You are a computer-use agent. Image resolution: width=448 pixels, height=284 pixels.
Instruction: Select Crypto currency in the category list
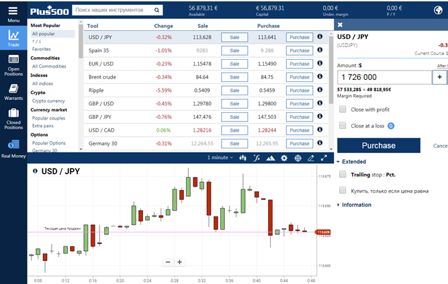[x=50, y=101]
